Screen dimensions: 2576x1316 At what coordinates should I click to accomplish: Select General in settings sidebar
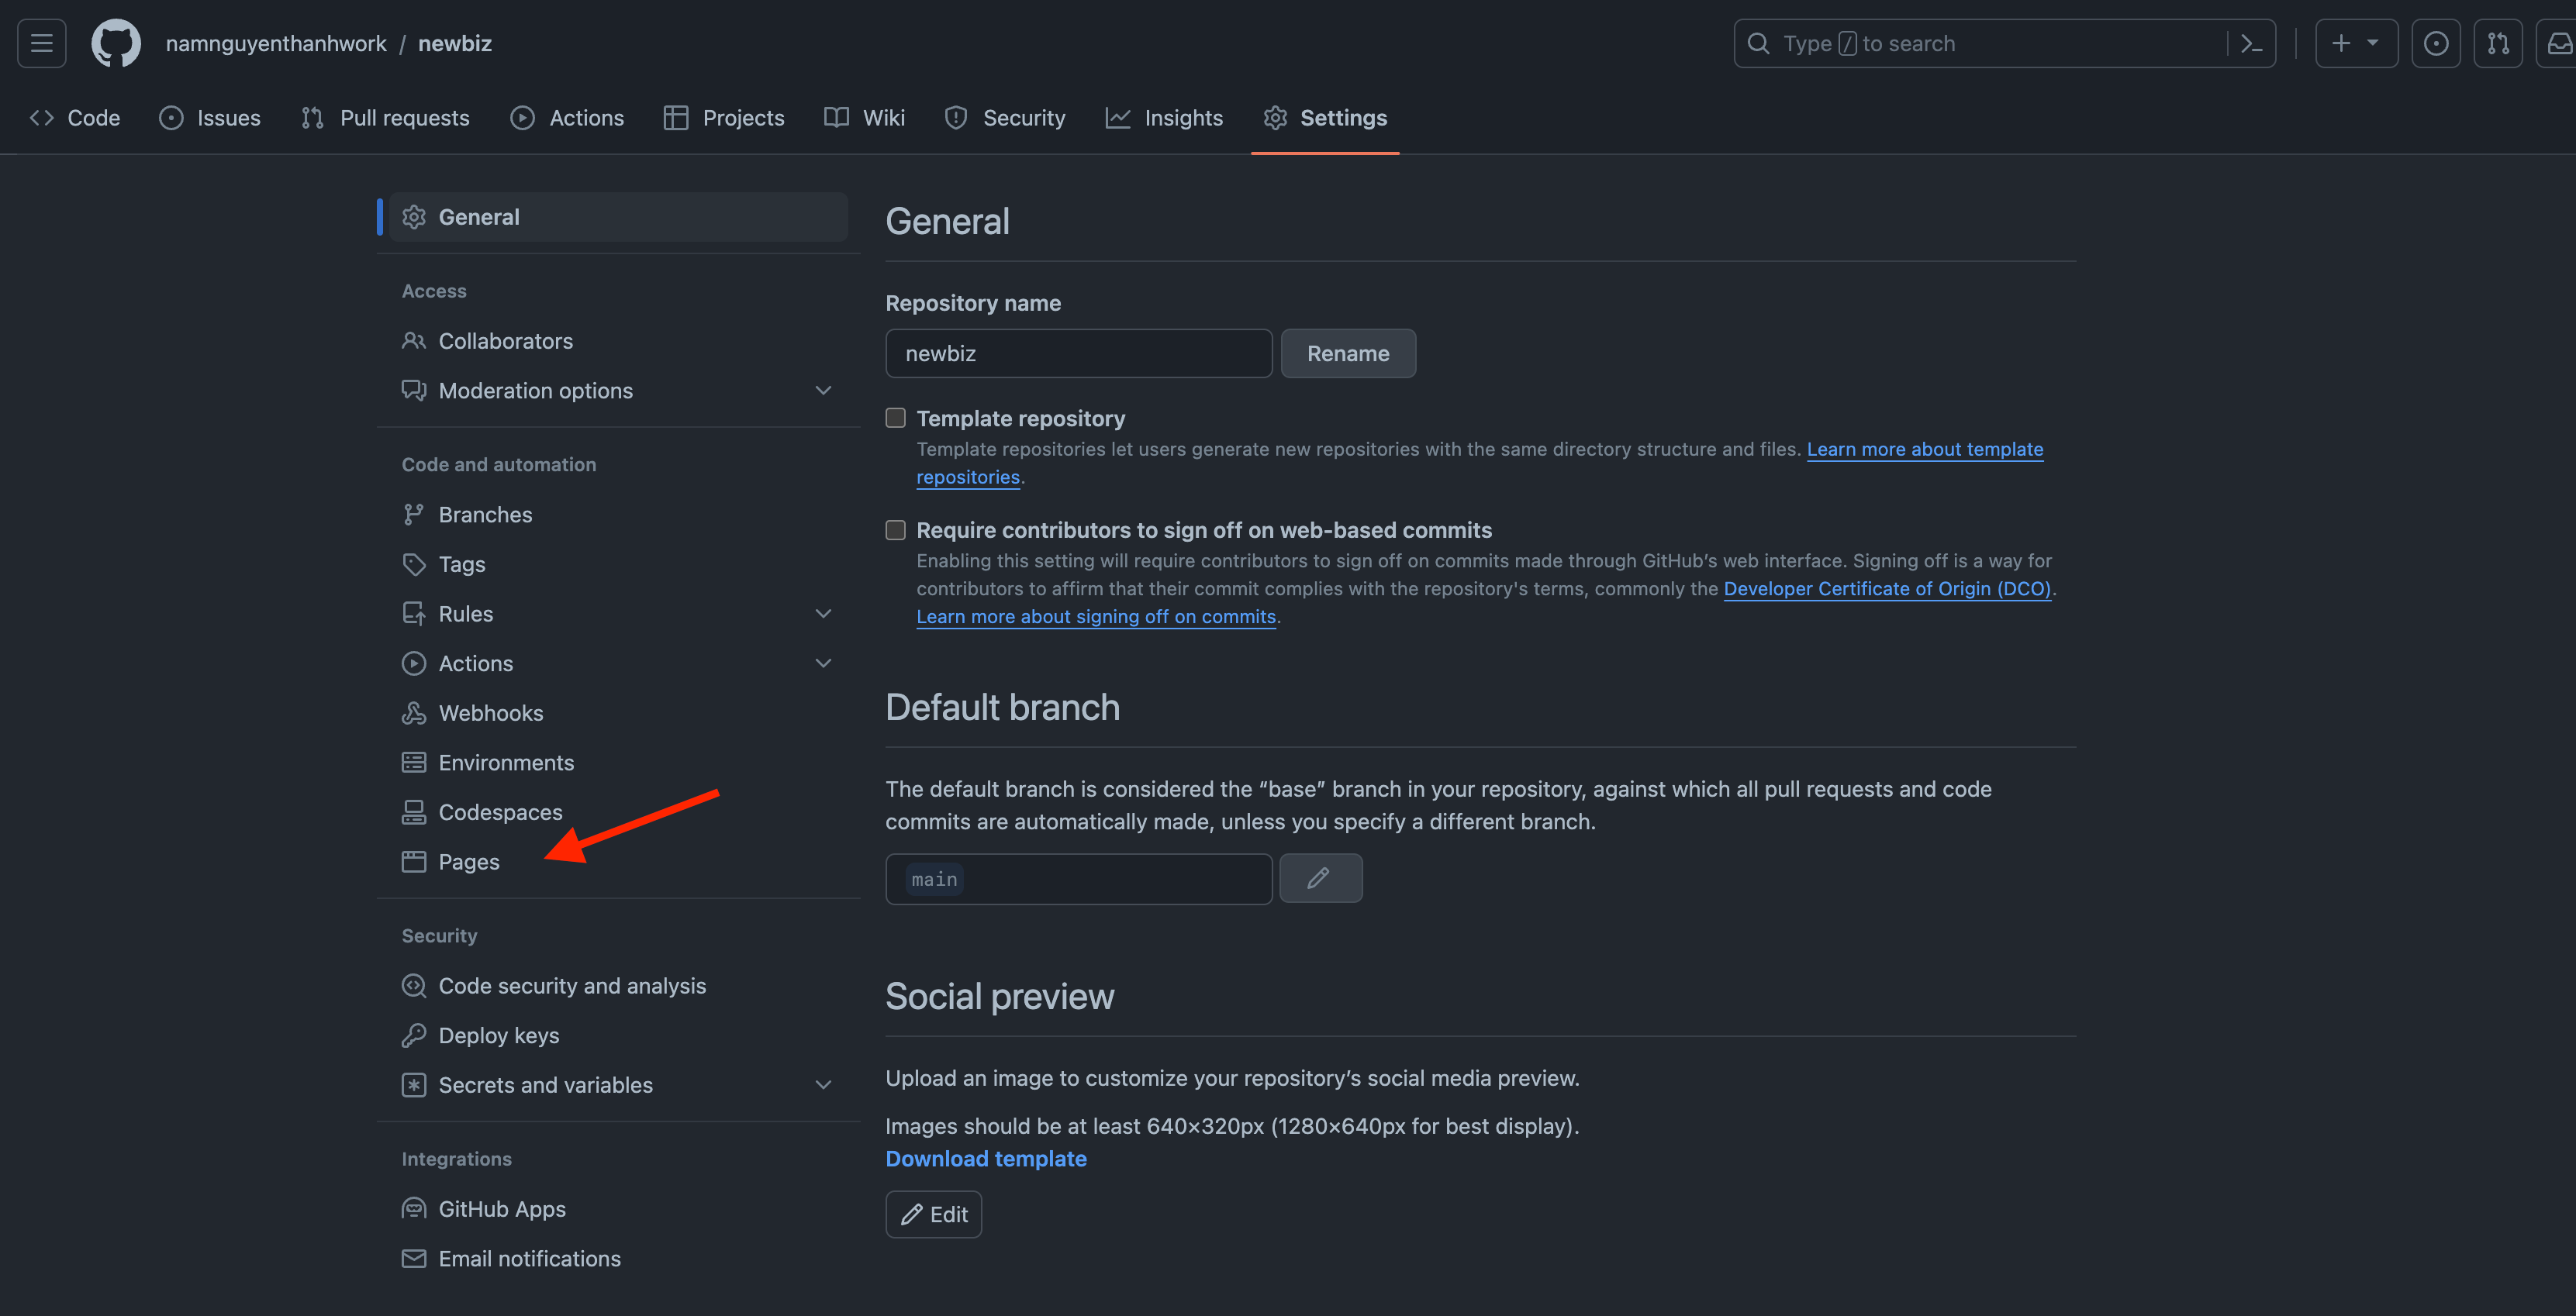(x=619, y=217)
